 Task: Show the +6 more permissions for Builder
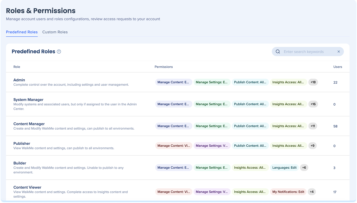[x=304, y=168]
